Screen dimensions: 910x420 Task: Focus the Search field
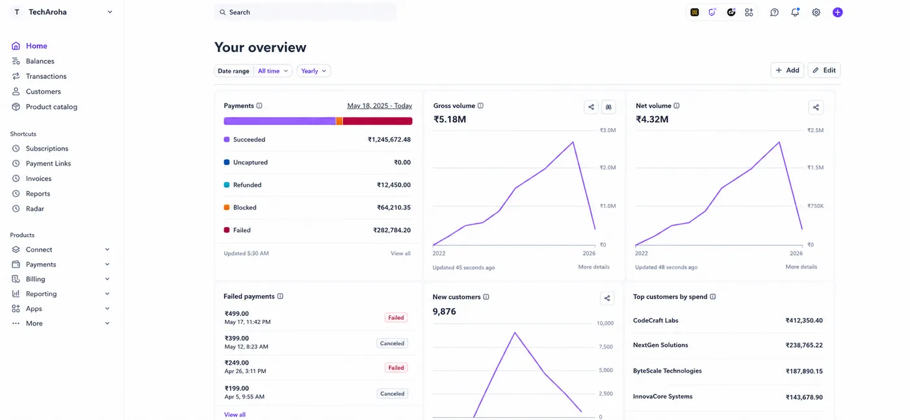point(305,12)
